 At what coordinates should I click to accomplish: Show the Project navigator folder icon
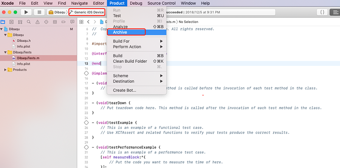point(3,22)
